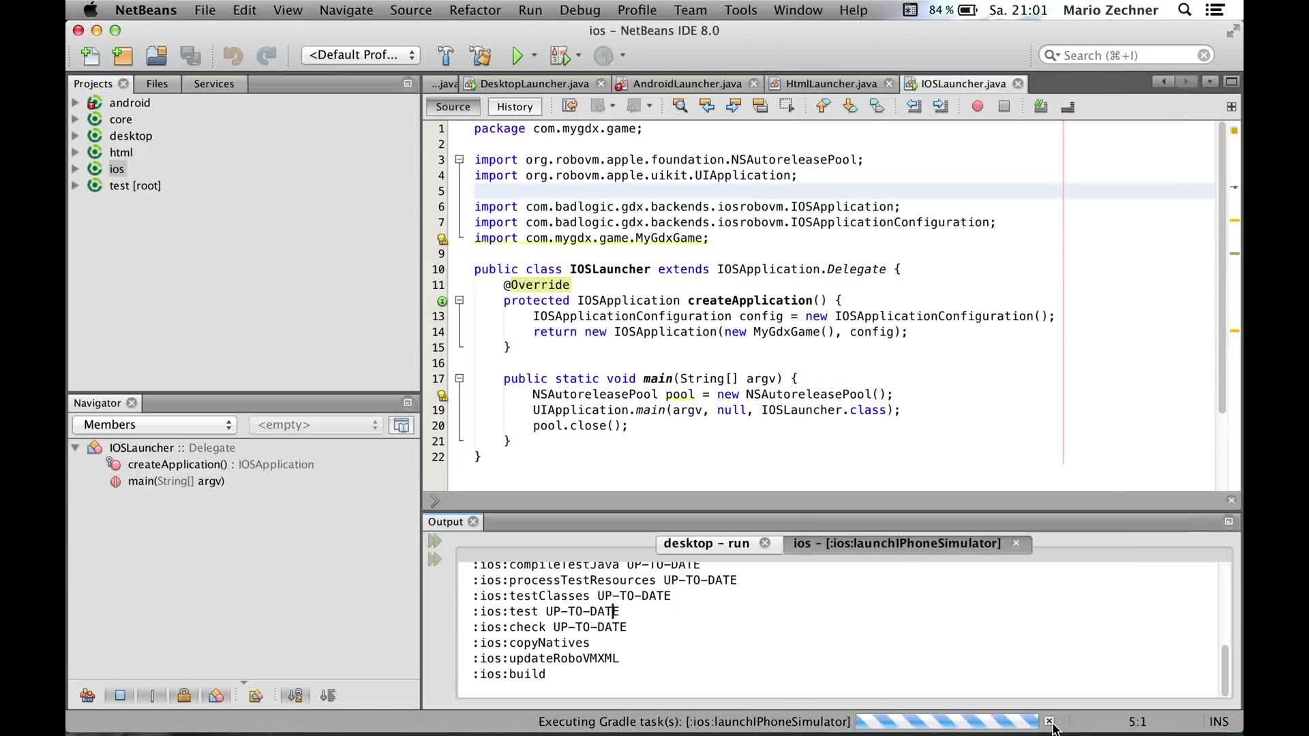Click the Search field in the toolbar

pyautogui.click(x=1126, y=55)
